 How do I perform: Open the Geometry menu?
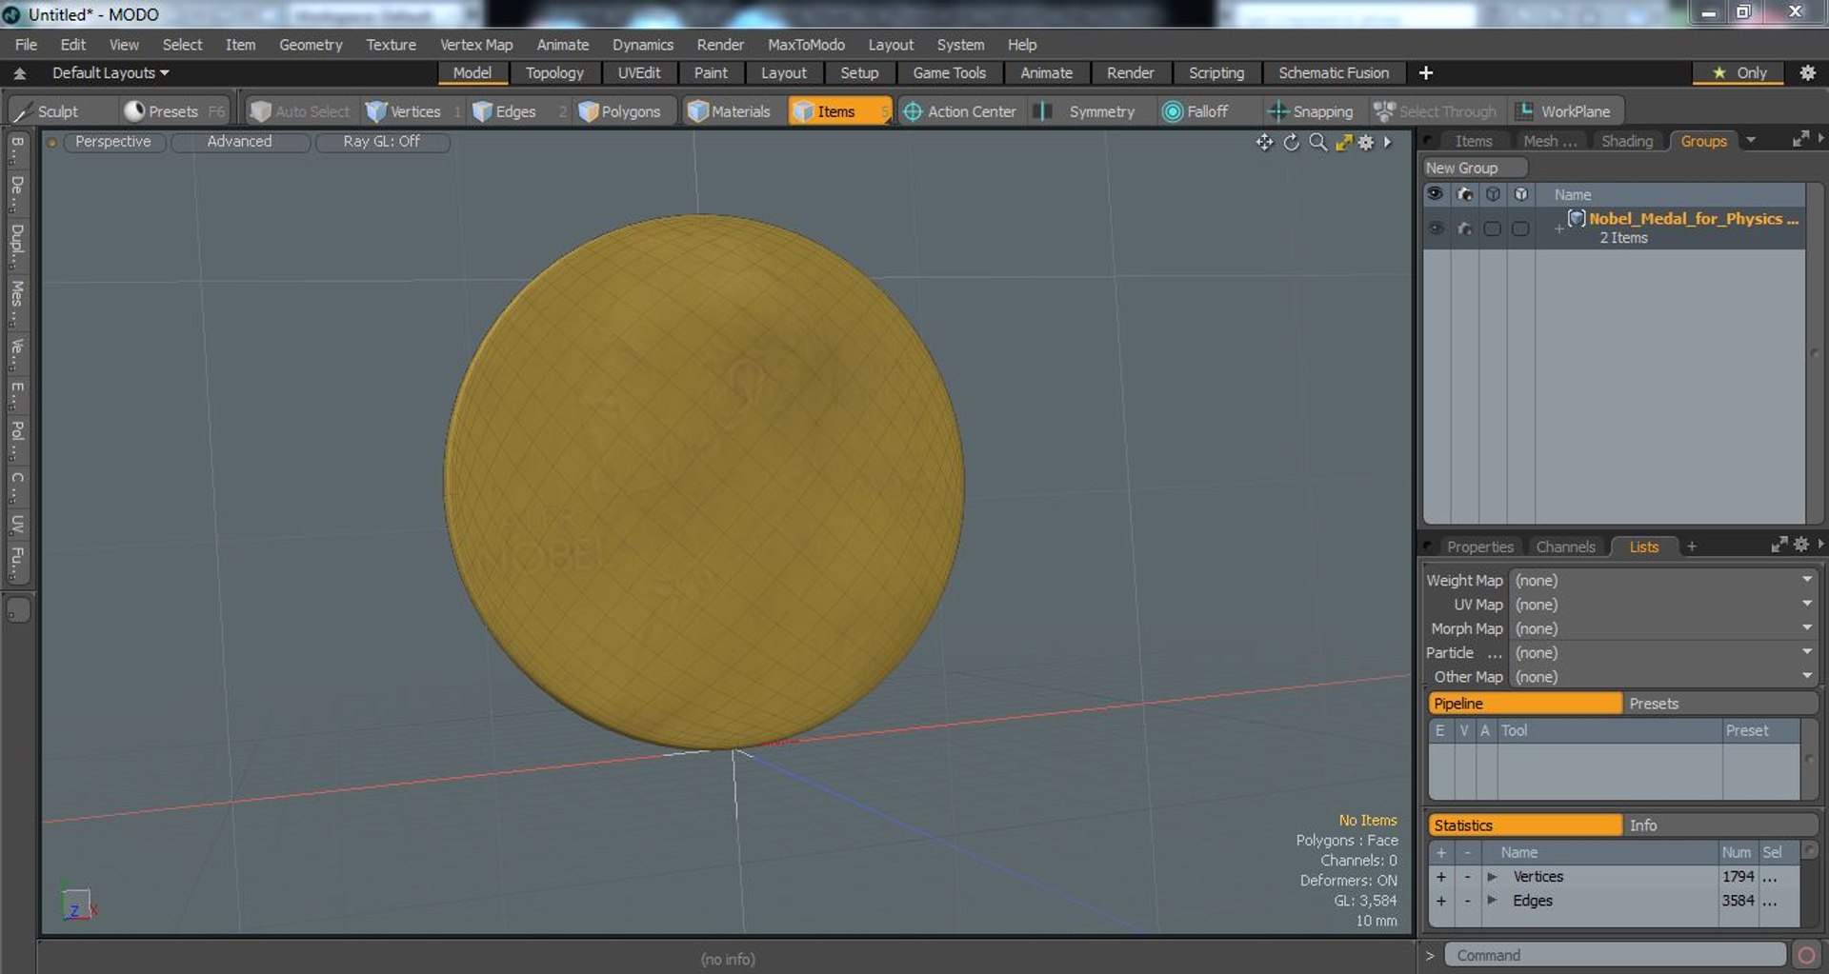[311, 45]
